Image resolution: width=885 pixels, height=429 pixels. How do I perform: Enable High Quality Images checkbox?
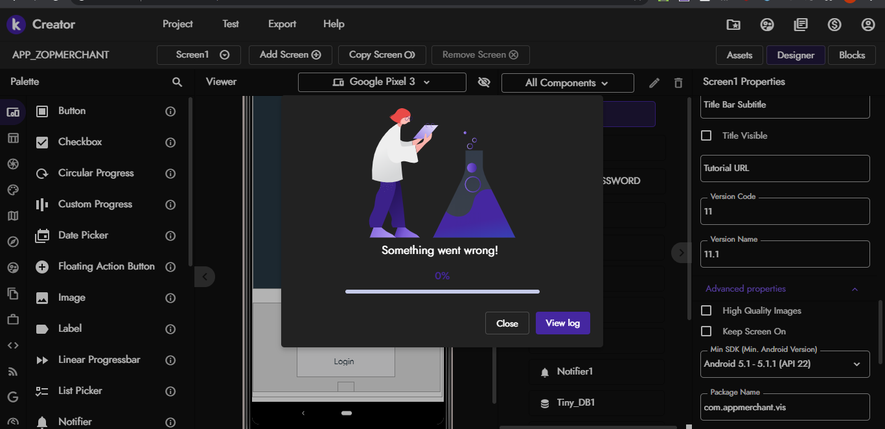tap(707, 311)
